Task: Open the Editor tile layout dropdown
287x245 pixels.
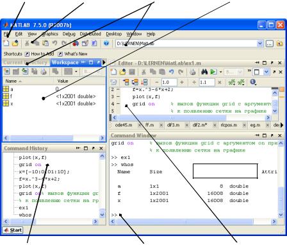Action: point(266,72)
